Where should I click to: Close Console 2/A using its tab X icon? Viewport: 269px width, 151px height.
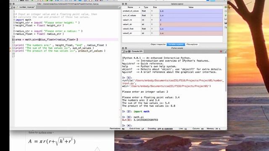127,51
